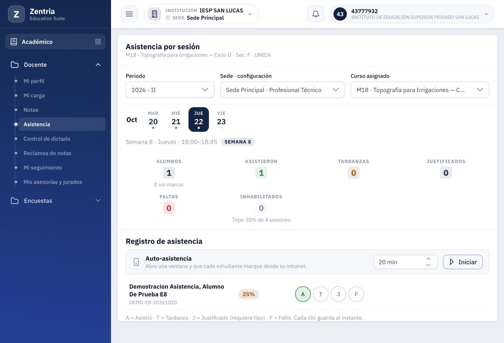Select Friday Oct 23 session
The height and width of the screenshot is (343, 504).
(x=221, y=119)
